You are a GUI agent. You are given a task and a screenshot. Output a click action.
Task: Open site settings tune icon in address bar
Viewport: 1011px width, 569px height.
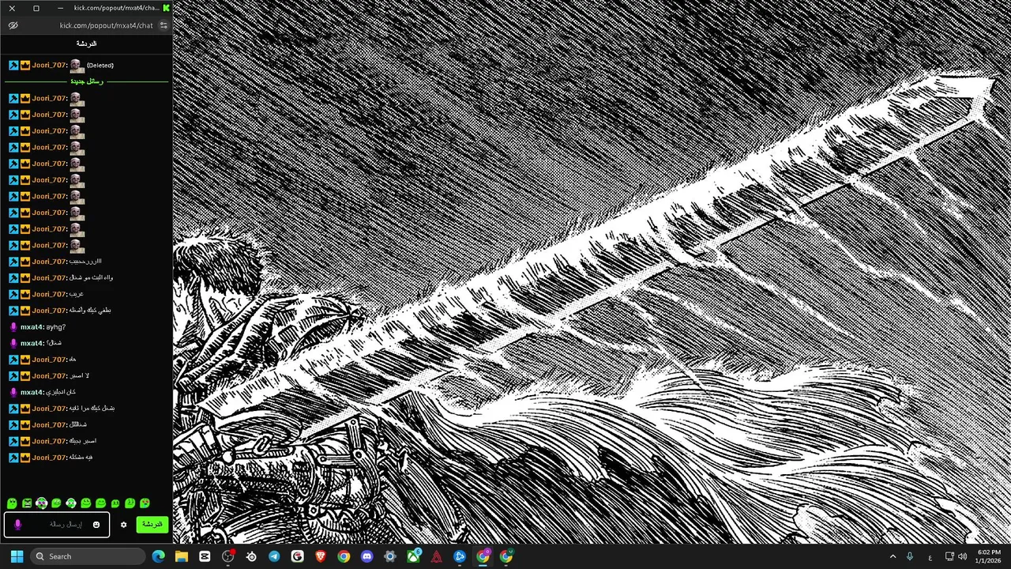tap(163, 25)
